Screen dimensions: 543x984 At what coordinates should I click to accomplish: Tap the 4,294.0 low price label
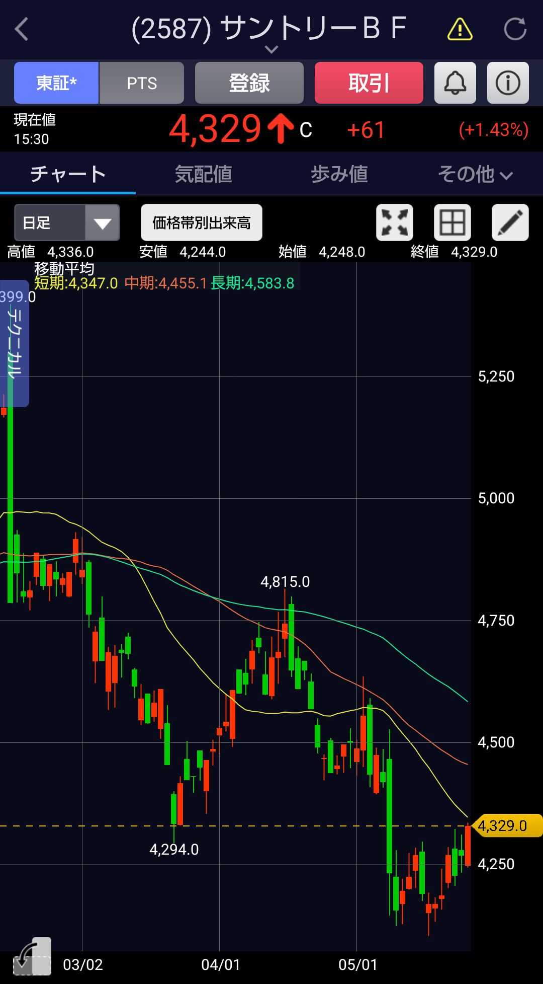174,850
